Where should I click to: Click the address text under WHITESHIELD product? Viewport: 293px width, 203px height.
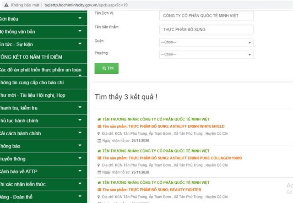point(165,134)
